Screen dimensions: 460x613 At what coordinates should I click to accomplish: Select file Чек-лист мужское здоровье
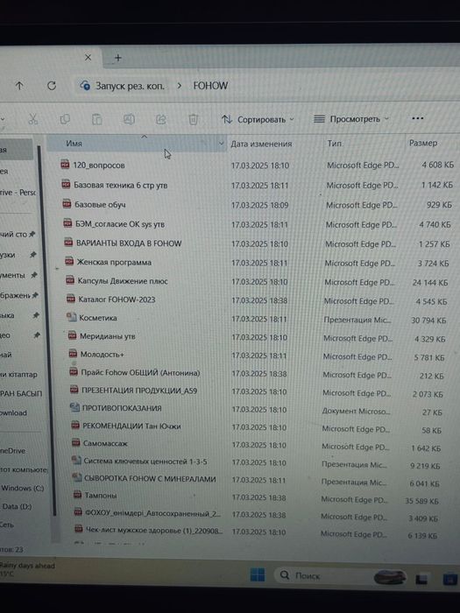[154, 530]
